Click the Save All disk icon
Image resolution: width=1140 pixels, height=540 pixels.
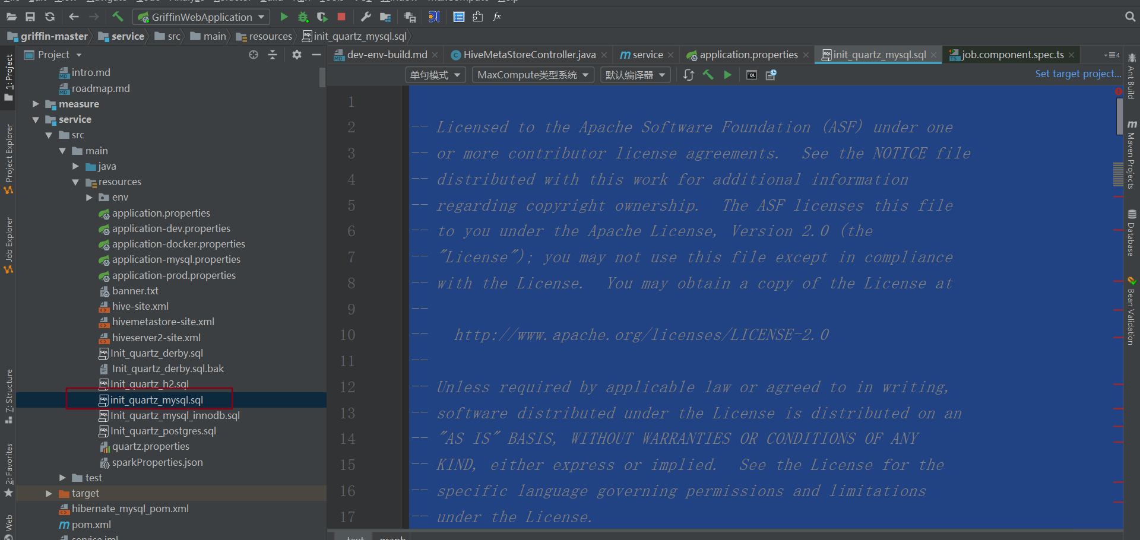[30, 17]
